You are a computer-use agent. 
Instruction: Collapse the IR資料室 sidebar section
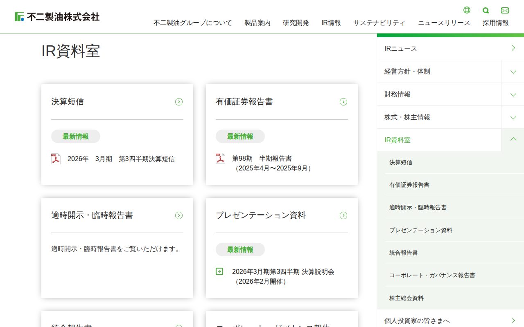coord(513,140)
